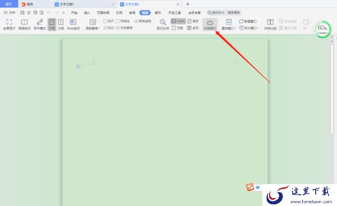Choose 多页 multiple pages view
Viewport: 337px width, 206px height.
193,28
